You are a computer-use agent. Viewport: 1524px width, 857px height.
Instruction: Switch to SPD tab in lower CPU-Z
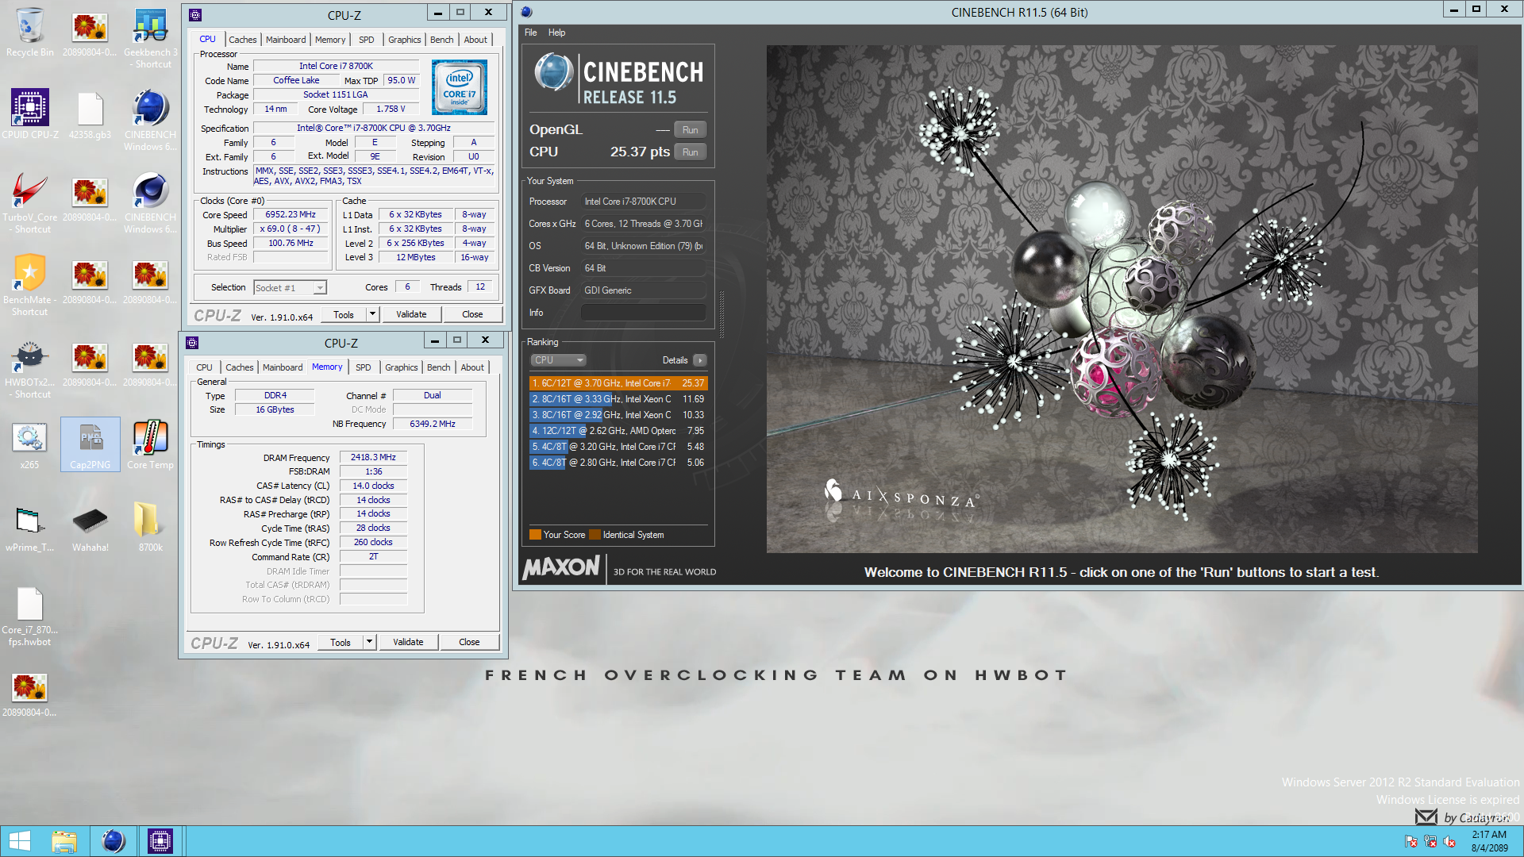point(363,367)
